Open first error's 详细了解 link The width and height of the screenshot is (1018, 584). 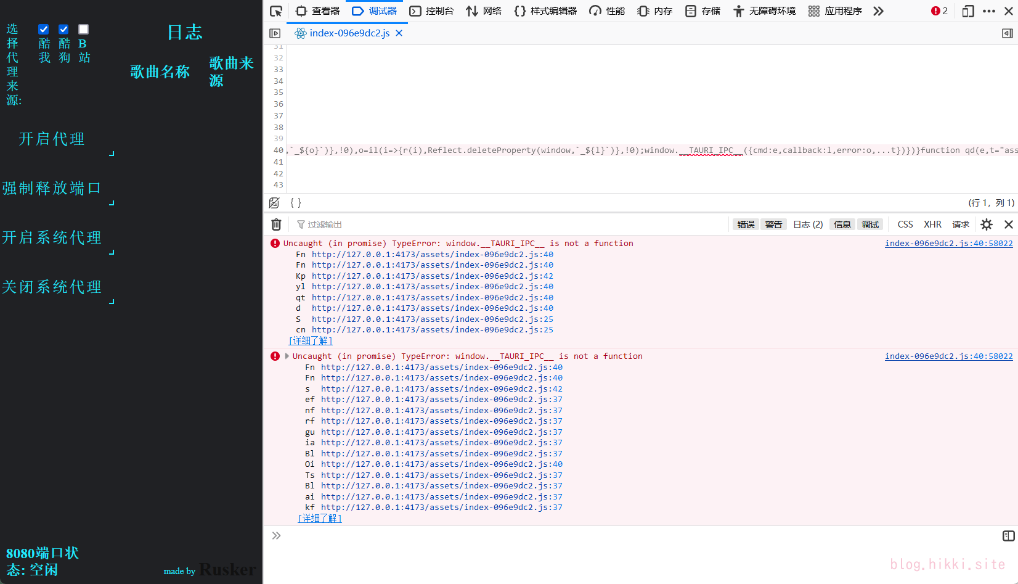point(311,341)
